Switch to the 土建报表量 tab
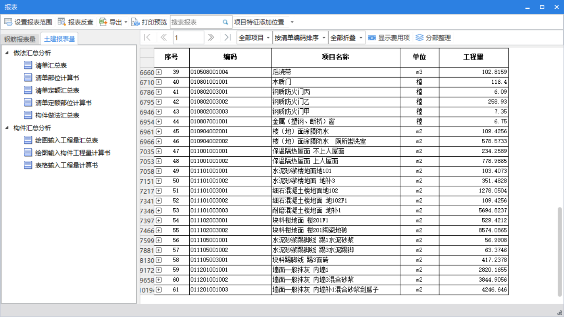The width and height of the screenshot is (564, 317). click(x=60, y=39)
